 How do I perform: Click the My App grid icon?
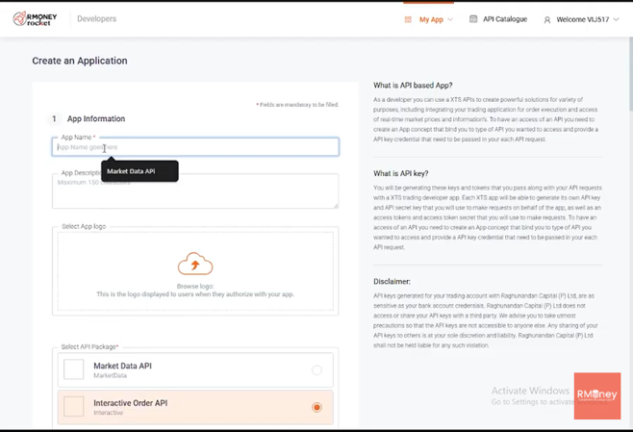[408, 19]
